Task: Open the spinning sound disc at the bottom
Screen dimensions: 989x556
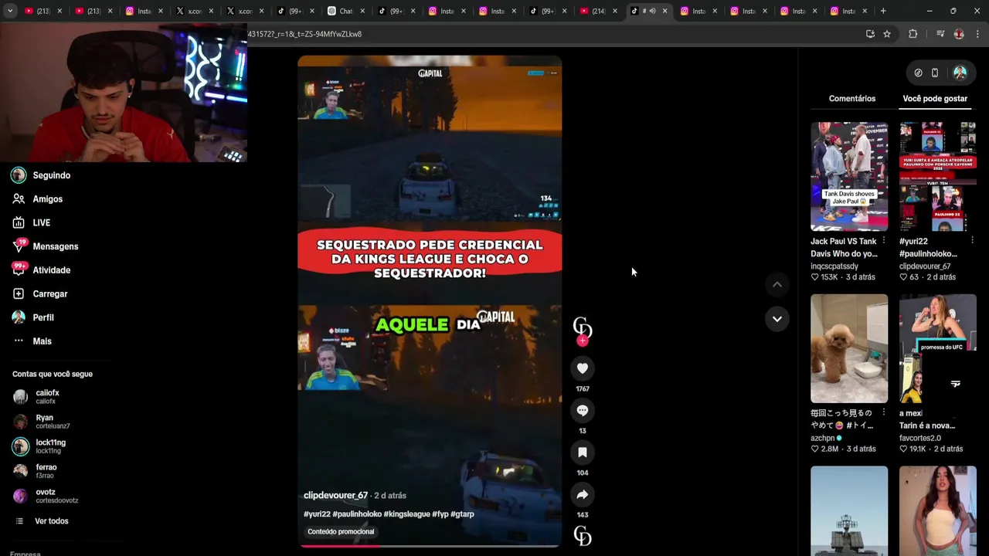Action: [x=583, y=536]
